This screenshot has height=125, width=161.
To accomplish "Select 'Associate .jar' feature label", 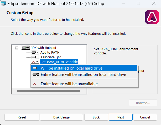I will coord(51,57).
